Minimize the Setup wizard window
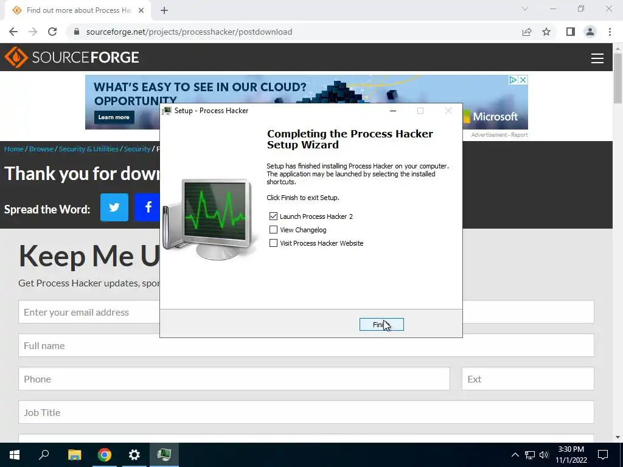623x467 pixels. coord(393,111)
